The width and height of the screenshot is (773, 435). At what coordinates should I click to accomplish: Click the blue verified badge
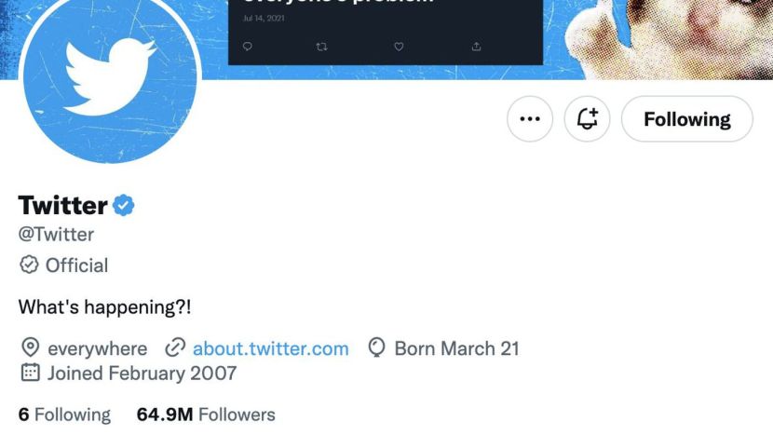coord(124,205)
